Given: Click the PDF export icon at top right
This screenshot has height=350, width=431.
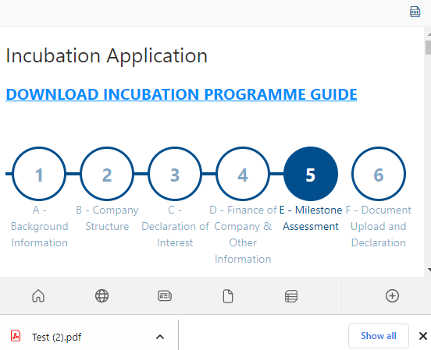Looking at the screenshot, I should [415, 12].
